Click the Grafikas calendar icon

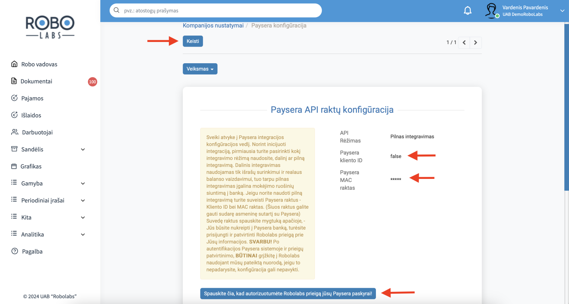pos(14,166)
